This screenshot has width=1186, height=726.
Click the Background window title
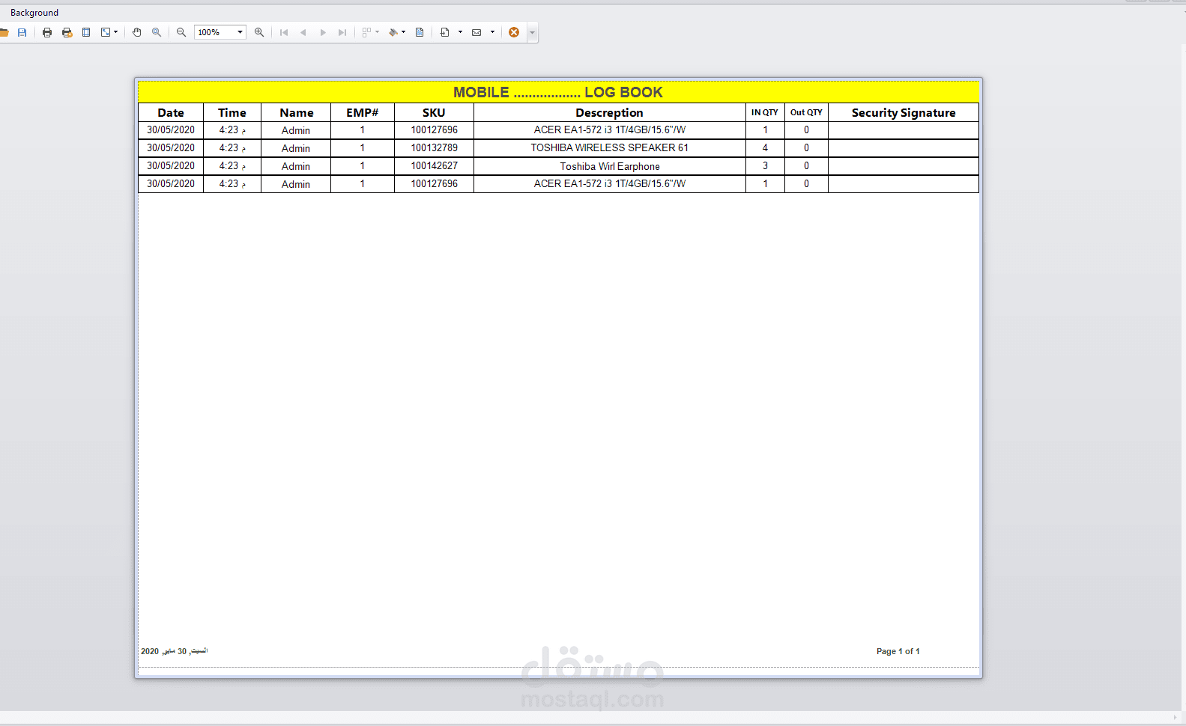tap(34, 13)
